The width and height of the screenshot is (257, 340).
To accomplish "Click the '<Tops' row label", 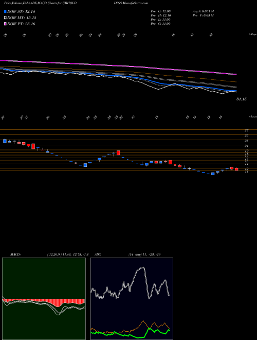I will (x=252, y=35).
